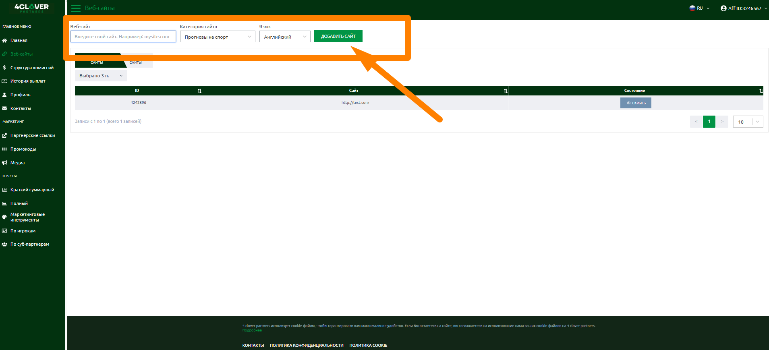Open История выплат menu item
769x350 pixels.
click(x=28, y=81)
